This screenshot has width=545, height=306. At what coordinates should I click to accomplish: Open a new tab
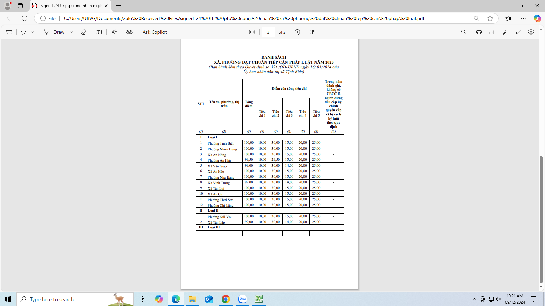pos(119,6)
